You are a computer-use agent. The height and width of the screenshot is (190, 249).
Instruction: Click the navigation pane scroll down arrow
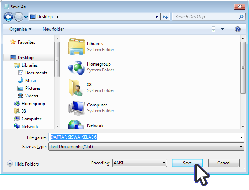click(x=57, y=127)
